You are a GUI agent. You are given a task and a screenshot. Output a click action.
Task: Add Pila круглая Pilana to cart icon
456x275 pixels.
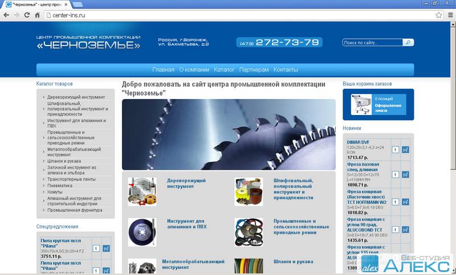pyautogui.click(x=106, y=248)
